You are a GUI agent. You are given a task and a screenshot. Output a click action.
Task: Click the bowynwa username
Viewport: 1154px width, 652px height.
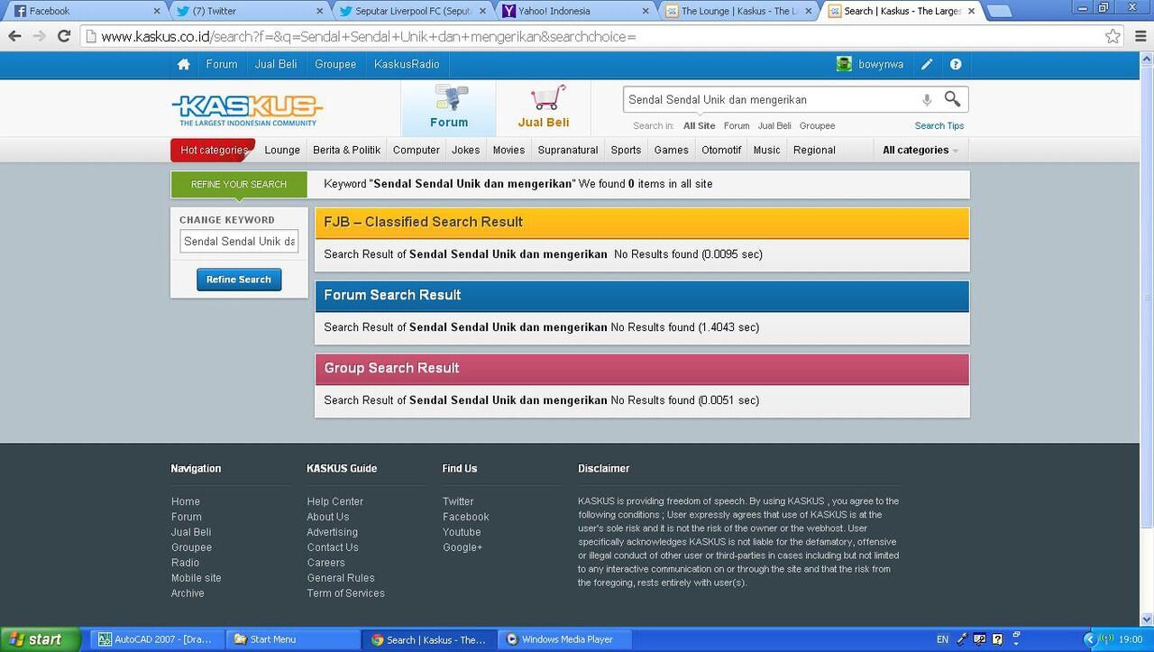[x=881, y=65]
